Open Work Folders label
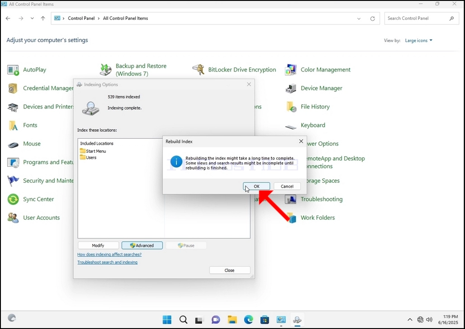465x329 pixels. pyautogui.click(x=318, y=217)
